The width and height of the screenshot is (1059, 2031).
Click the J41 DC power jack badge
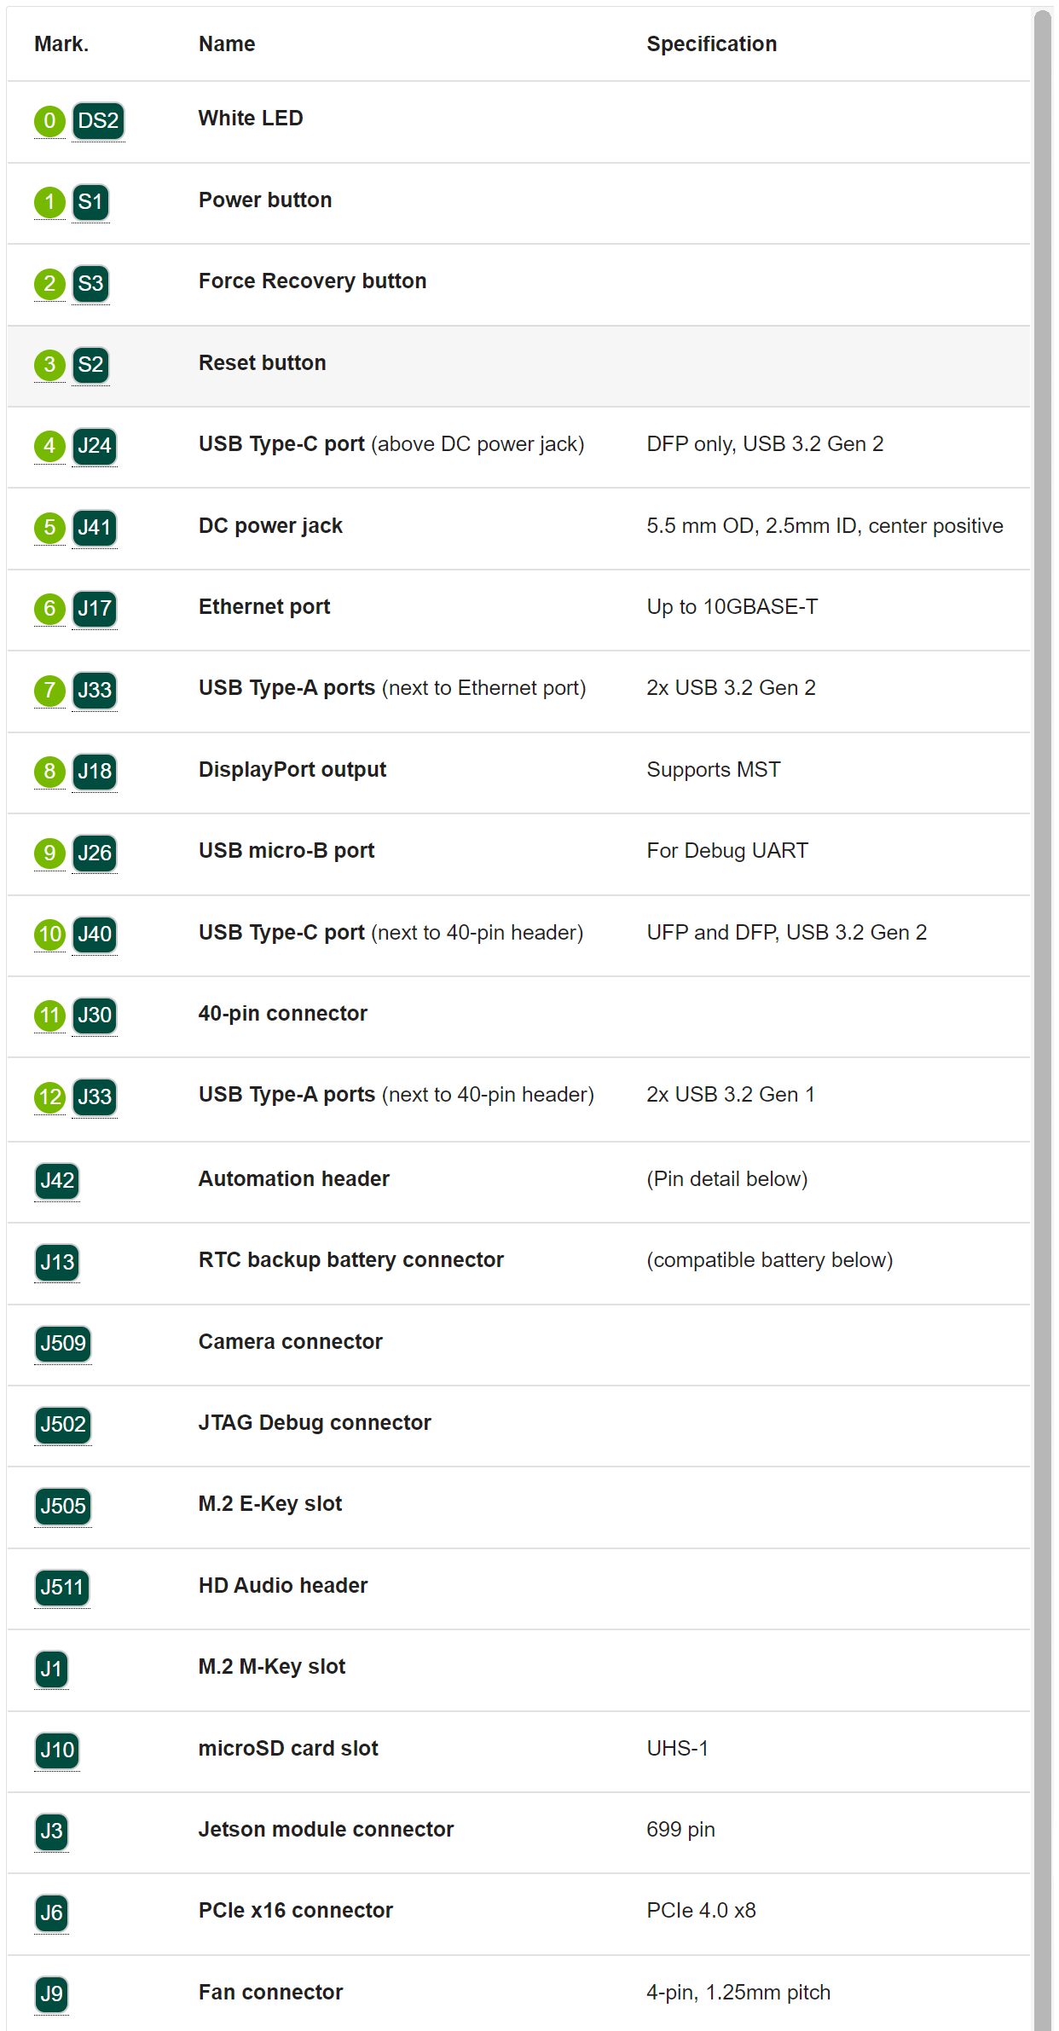pyautogui.click(x=95, y=528)
